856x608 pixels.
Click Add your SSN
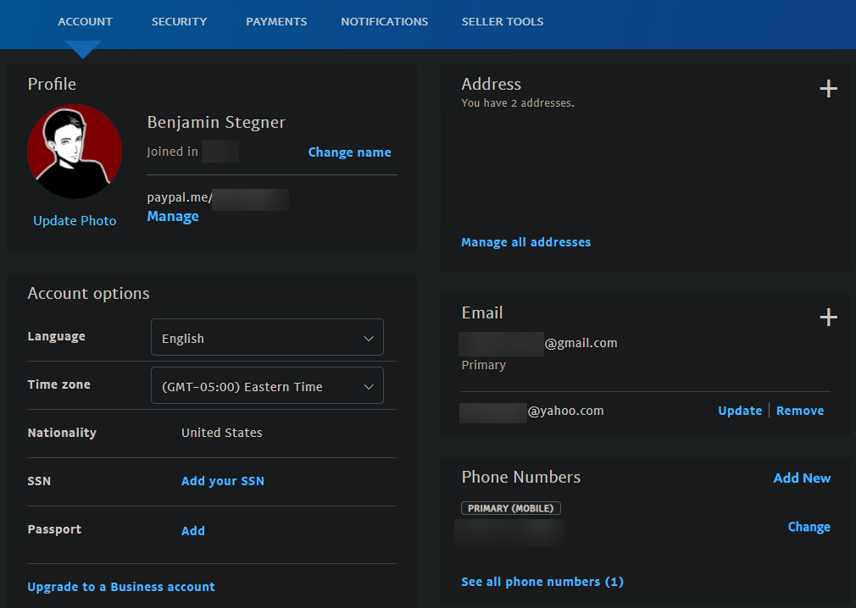click(223, 481)
